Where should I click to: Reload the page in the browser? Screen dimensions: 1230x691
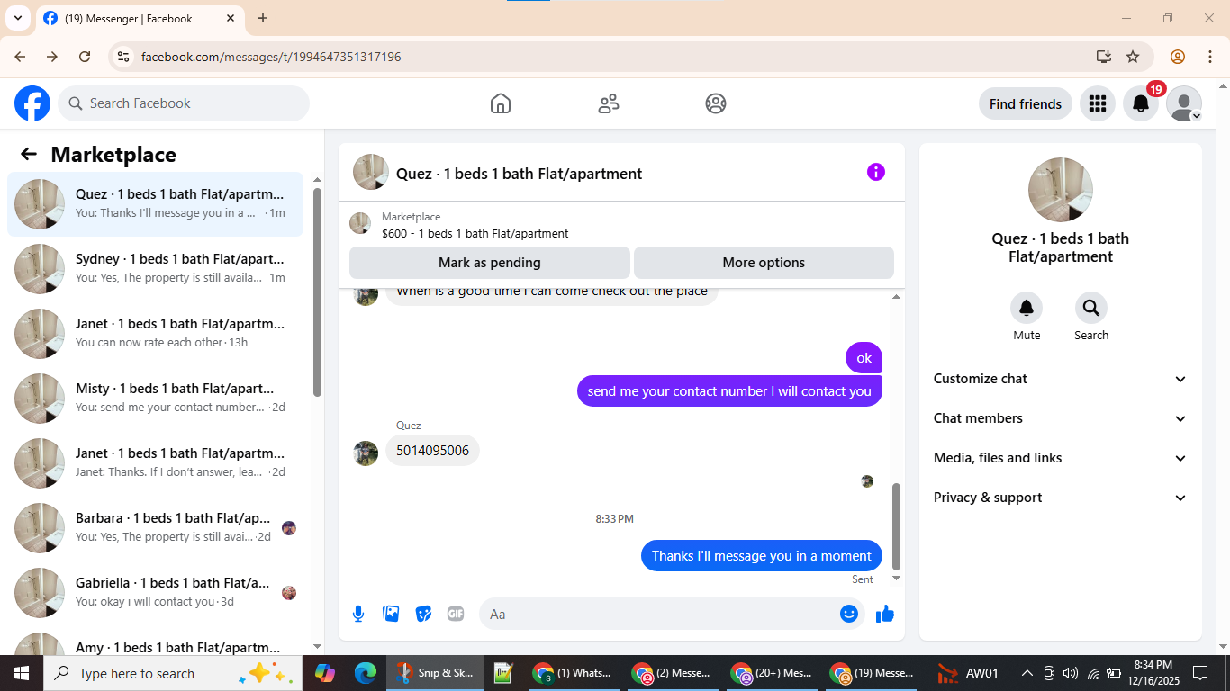(x=85, y=57)
